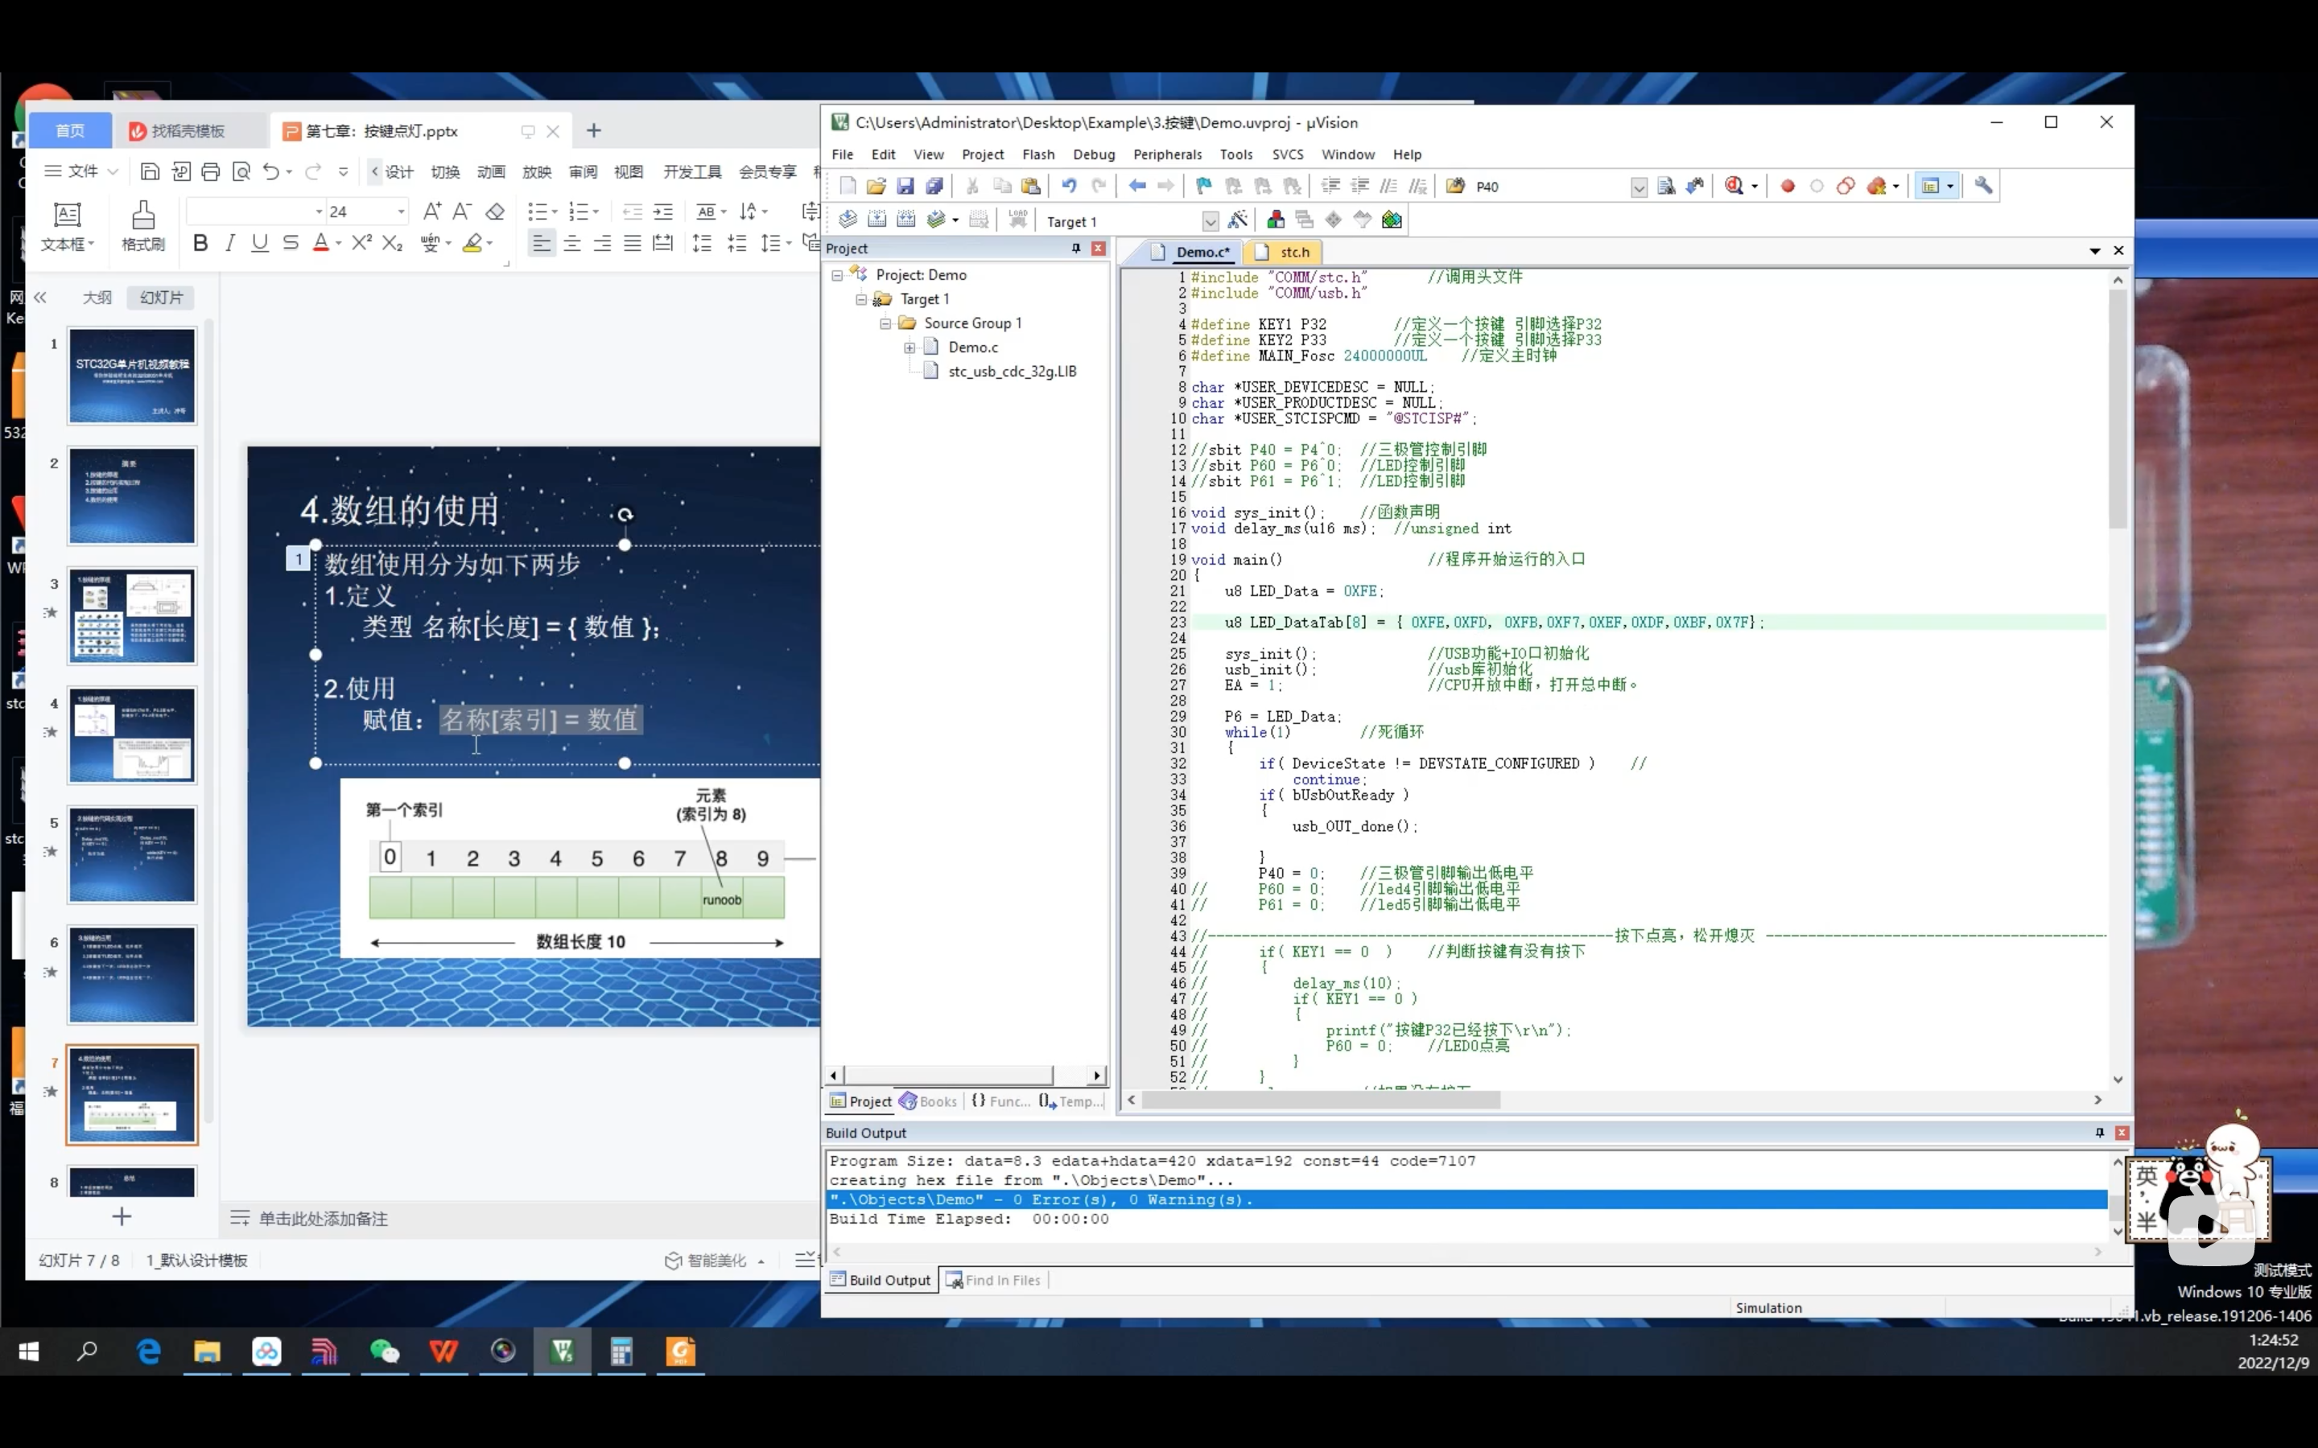The width and height of the screenshot is (2318, 1448).
Task: Start debug session using magnifier d icon
Action: [x=1734, y=186]
